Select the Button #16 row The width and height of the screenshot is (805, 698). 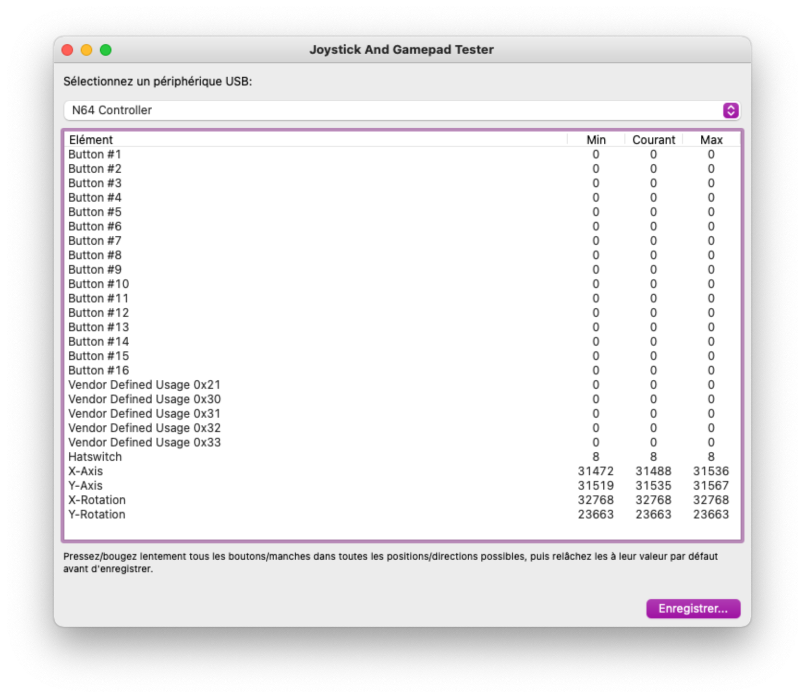(402, 370)
